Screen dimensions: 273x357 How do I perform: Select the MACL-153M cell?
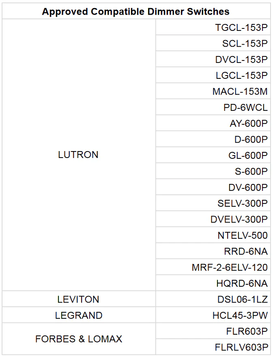[240, 91]
